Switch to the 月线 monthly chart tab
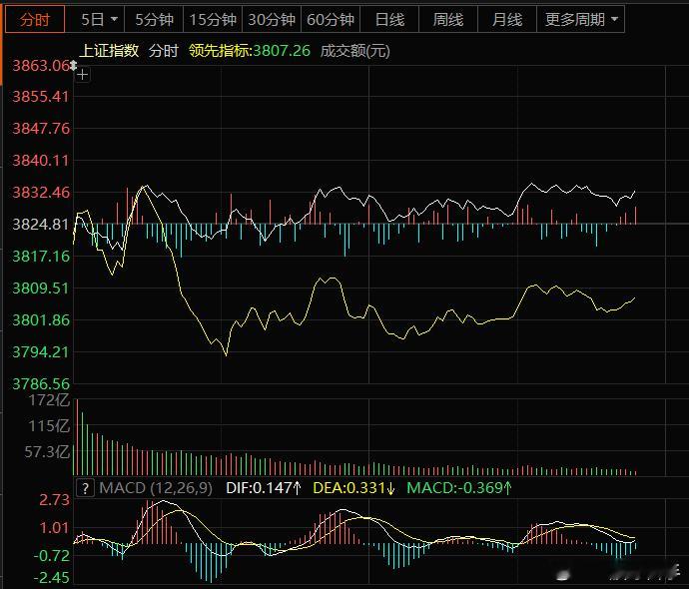Screen dimensions: 689x589 pos(507,19)
